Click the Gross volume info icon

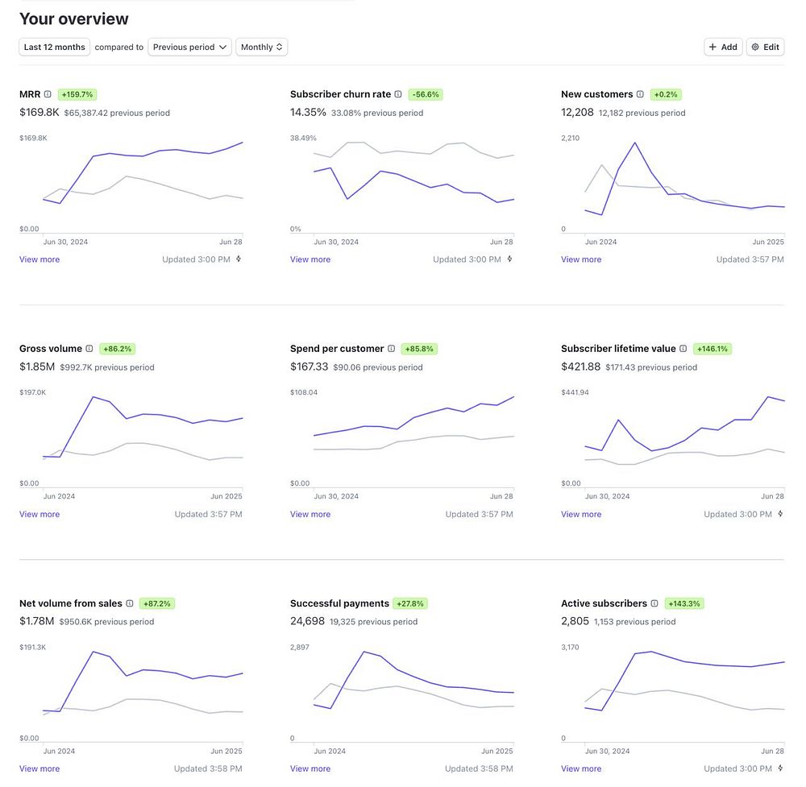tap(89, 349)
